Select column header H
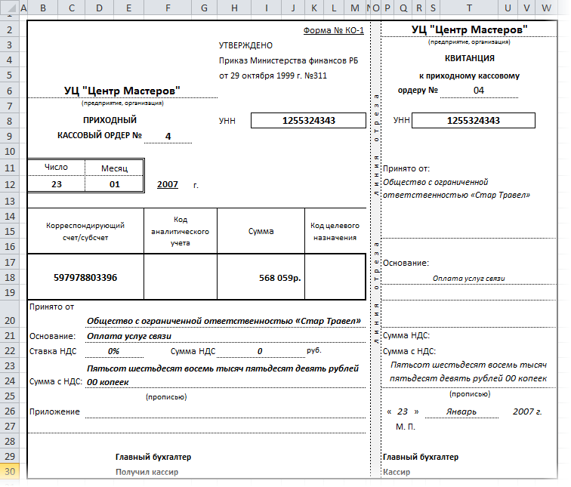The image size is (571, 487). click(x=234, y=8)
